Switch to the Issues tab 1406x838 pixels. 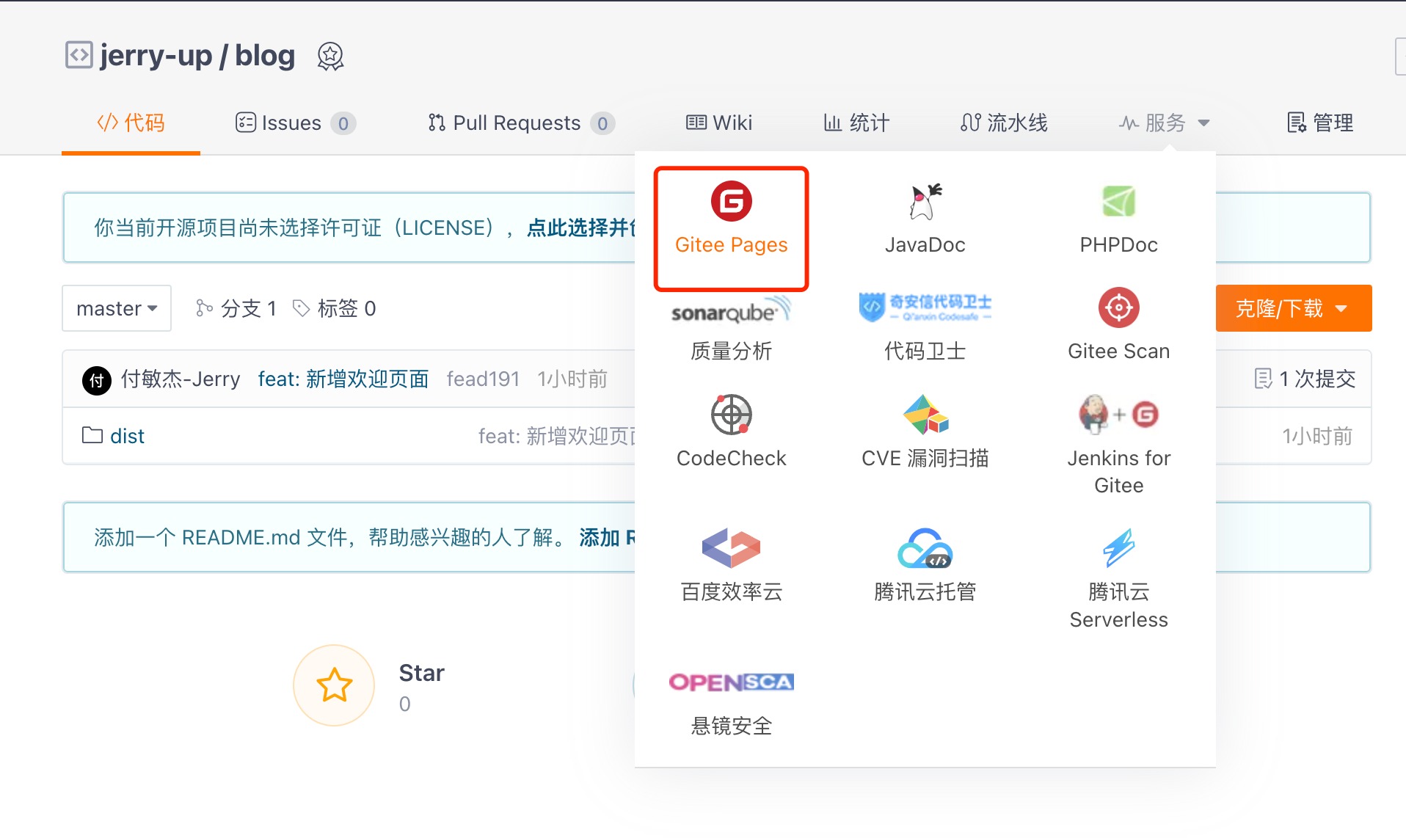[x=293, y=123]
